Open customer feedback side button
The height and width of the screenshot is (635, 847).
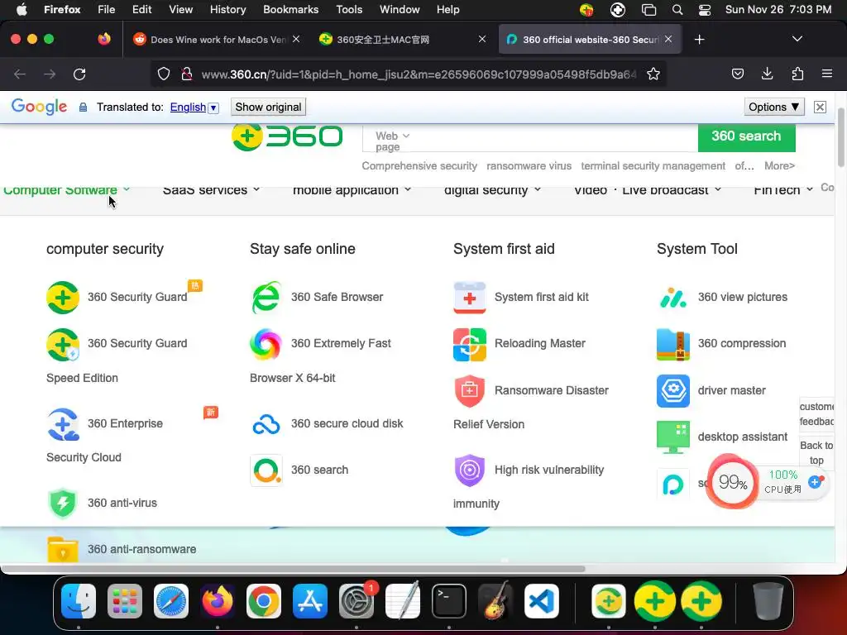pos(816,414)
